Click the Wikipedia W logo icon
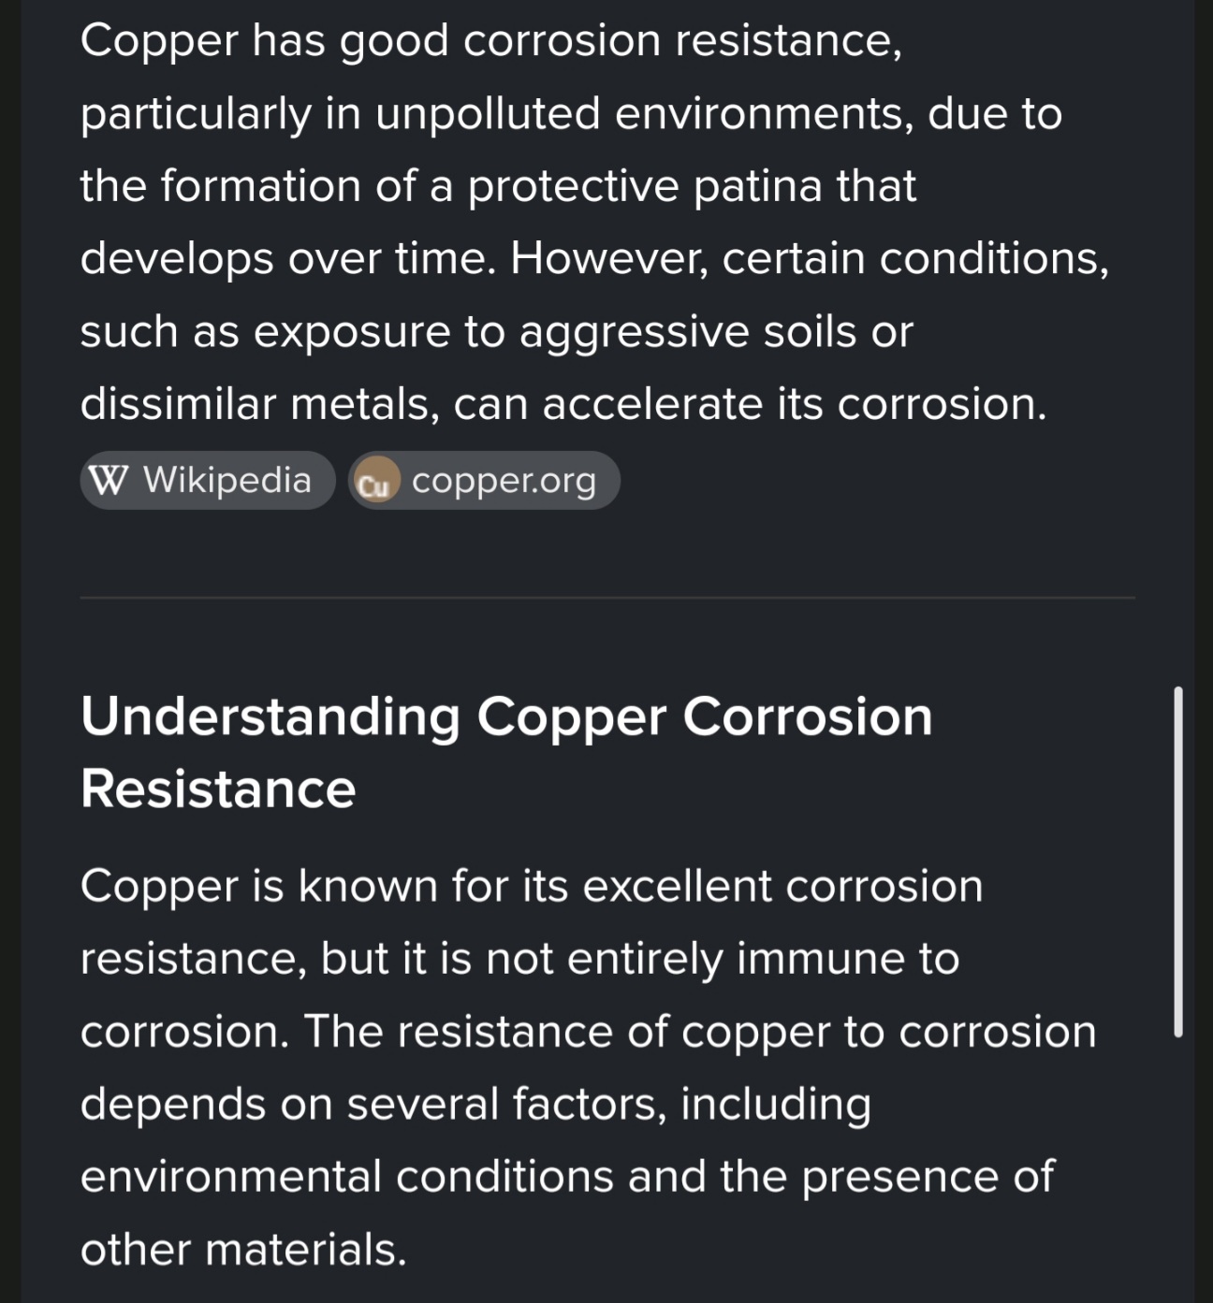 pyautogui.click(x=108, y=481)
